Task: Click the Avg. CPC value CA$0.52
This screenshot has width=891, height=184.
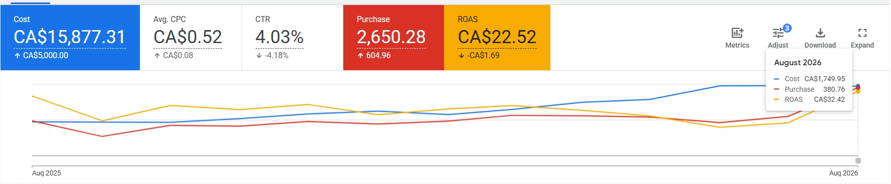Action: (187, 37)
